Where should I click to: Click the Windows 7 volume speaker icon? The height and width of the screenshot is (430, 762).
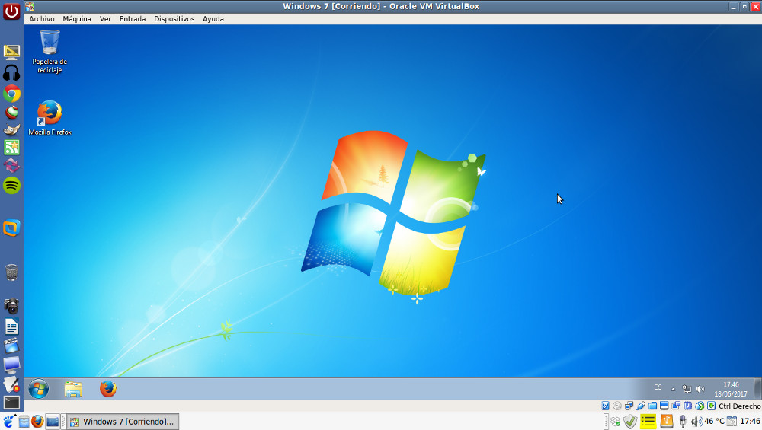[x=700, y=389]
